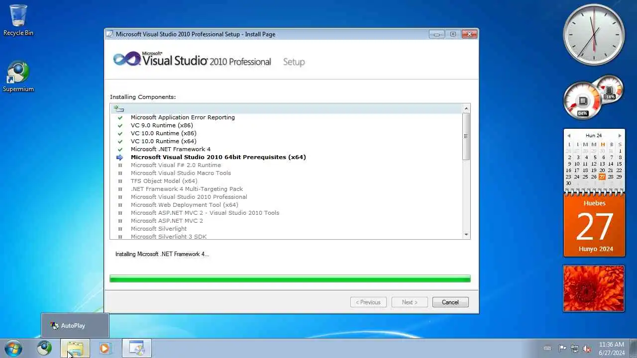Screen dimensions: 637x358
Task: Select Microsoft Visual F# 2.0 Runtime row
Action: 176,166
